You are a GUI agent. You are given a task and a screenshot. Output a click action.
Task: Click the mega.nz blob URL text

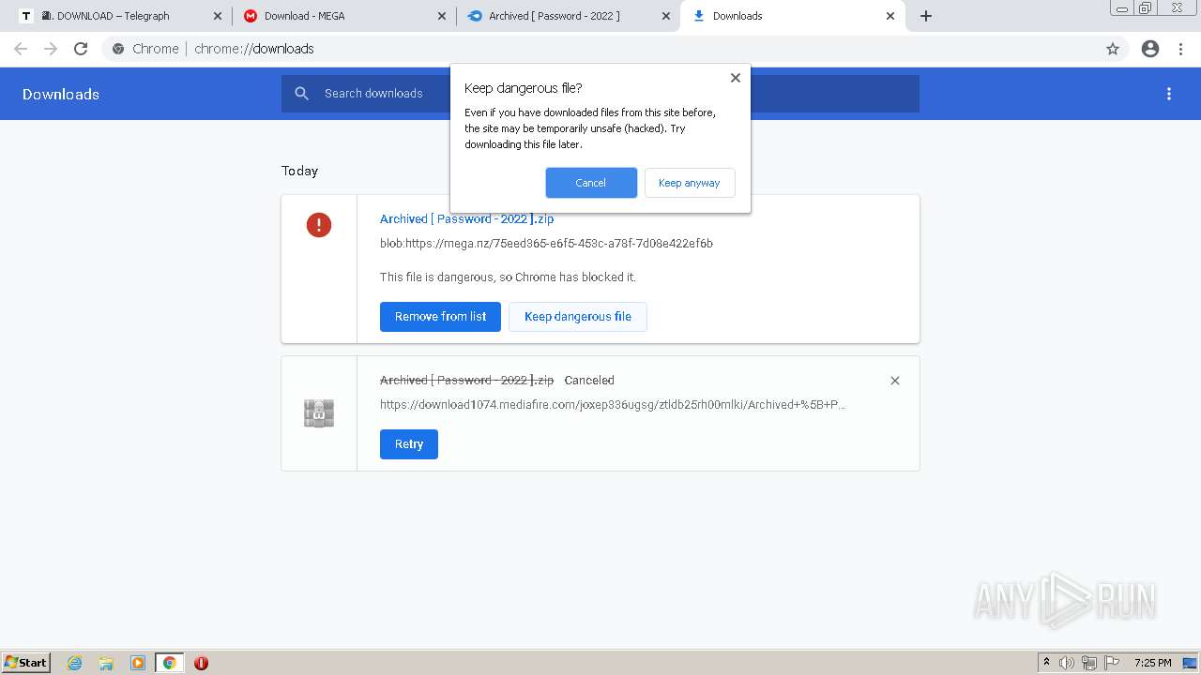point(546,244)
